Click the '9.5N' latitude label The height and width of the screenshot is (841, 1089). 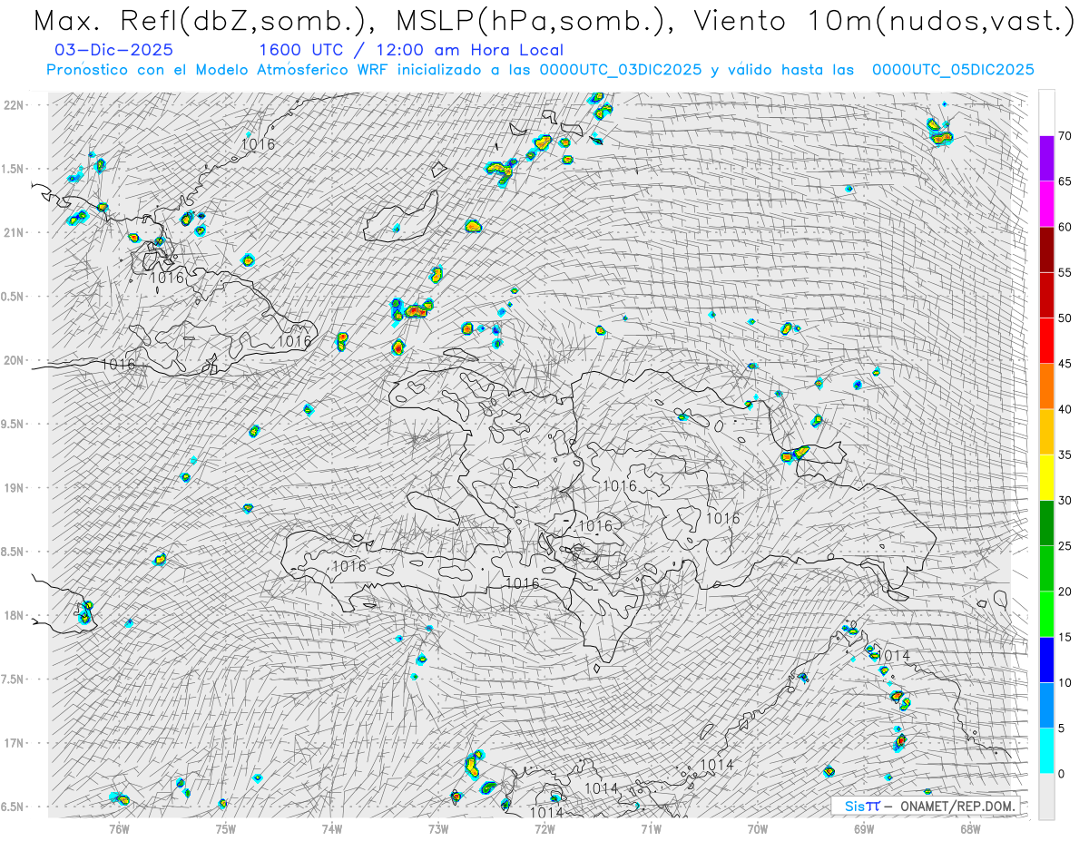coord(15,424)
